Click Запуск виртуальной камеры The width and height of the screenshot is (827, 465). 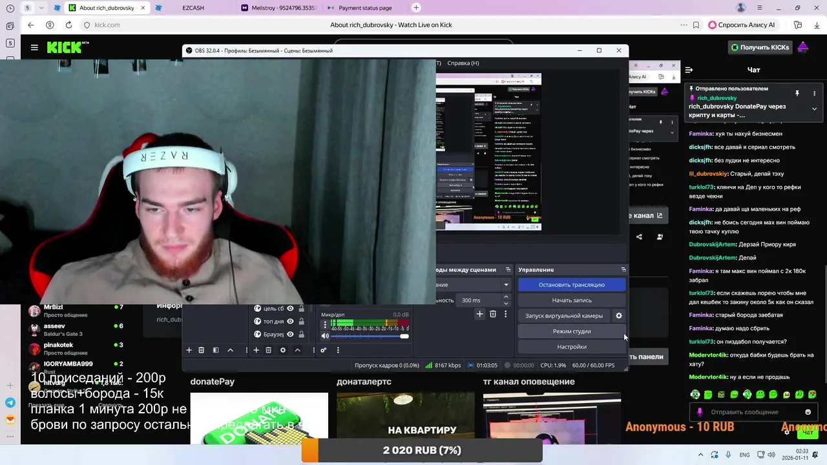564,316
